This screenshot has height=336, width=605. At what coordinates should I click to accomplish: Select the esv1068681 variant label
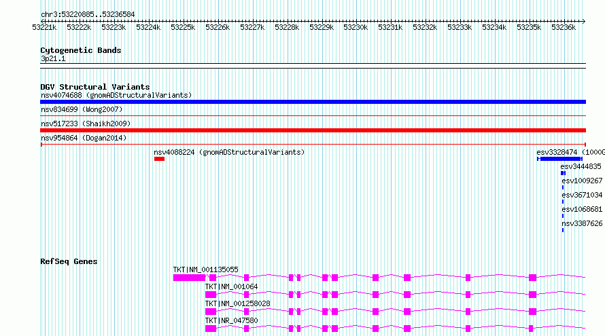(x=582, y=209)
